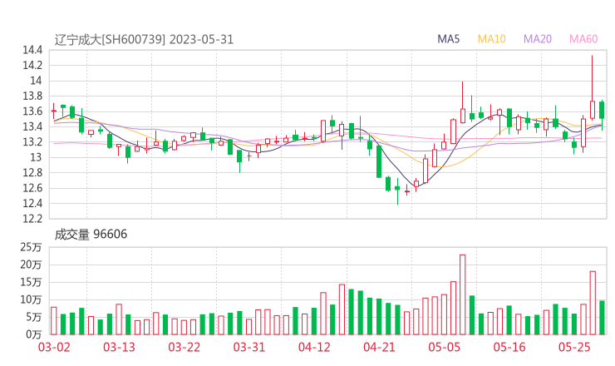615x366 pixels.
Task: Click the 成交量 96606 volume label
Action: (x=91, y=235)
